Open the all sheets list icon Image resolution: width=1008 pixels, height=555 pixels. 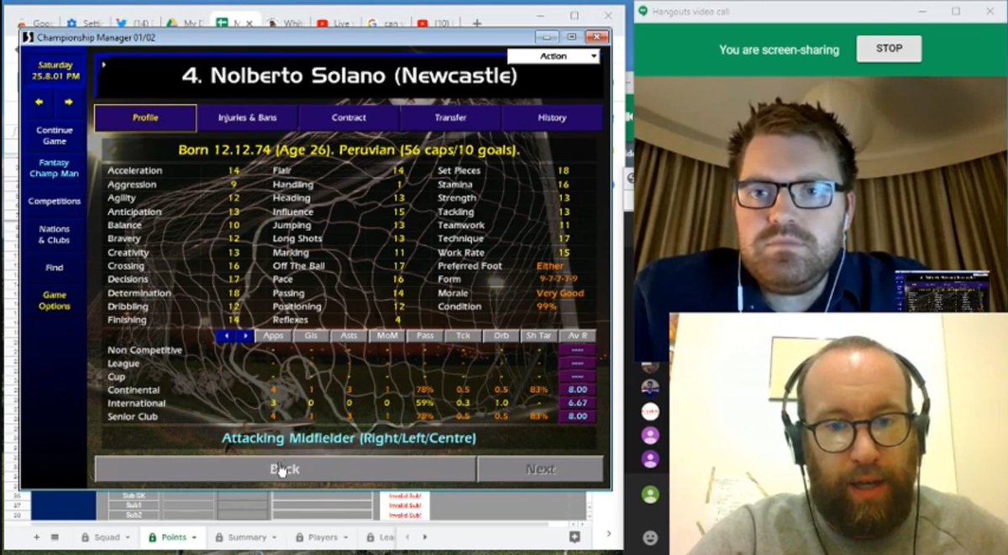click(55, 537)
